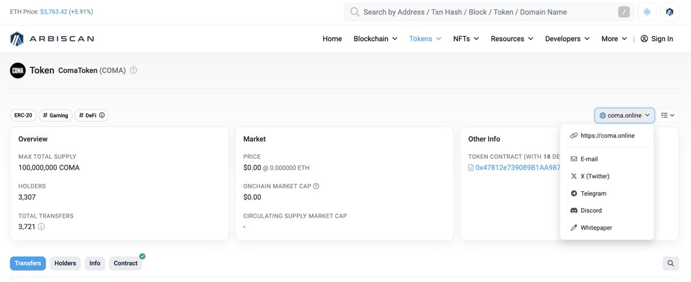
Task: Switch to the Holders tab
Action: tap(65, 264)
